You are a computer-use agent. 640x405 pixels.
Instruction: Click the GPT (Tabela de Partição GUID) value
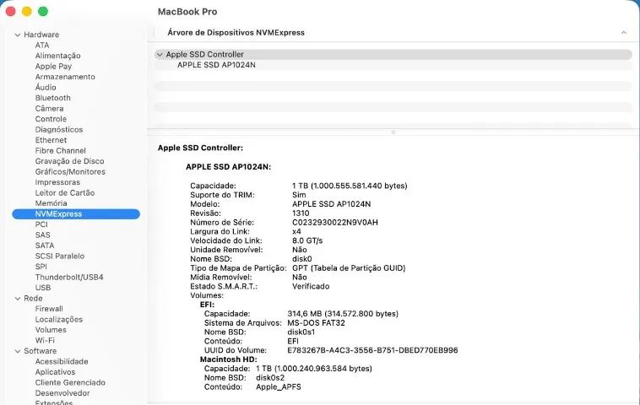(349, 268)
